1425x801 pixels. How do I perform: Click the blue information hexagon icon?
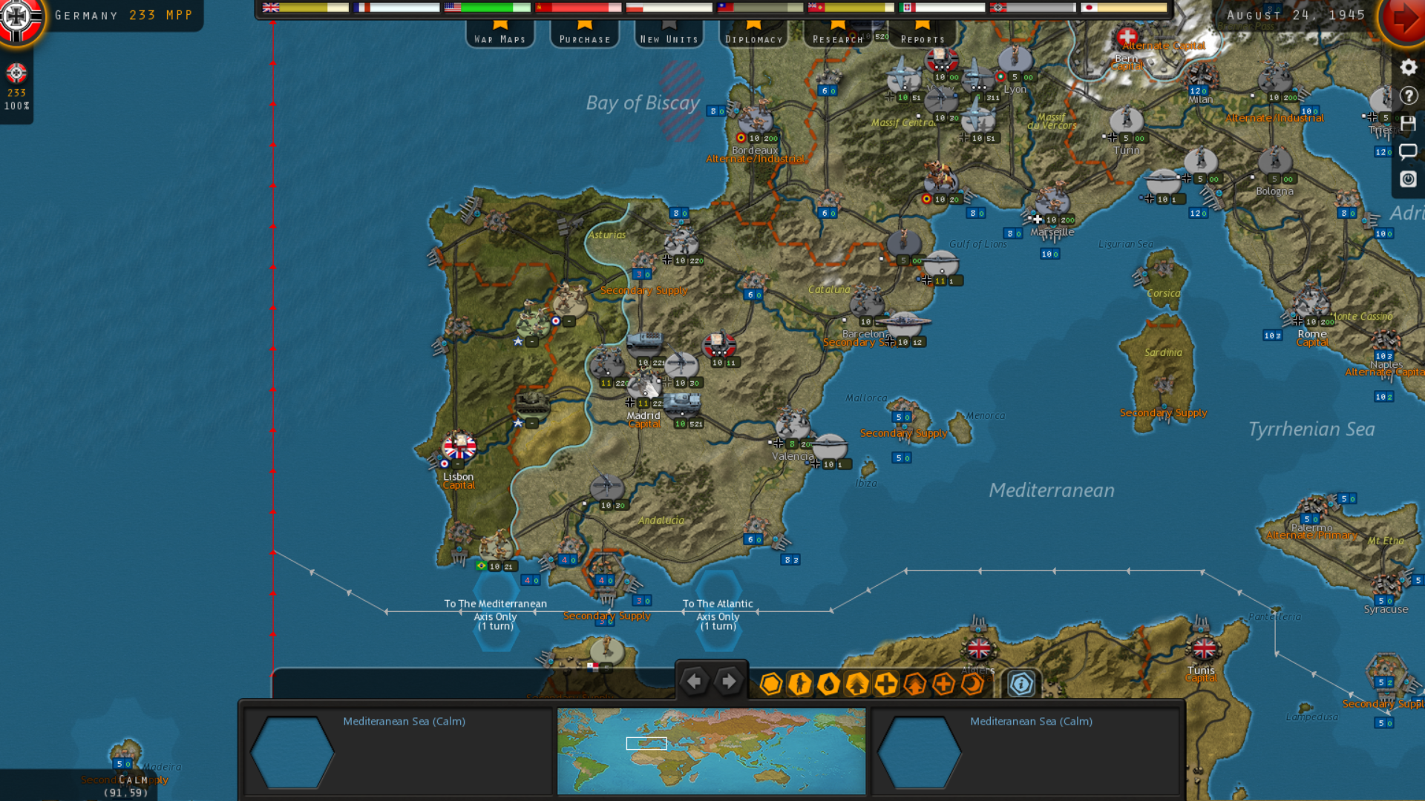pos(1021,684)
